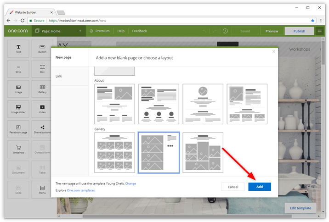Choose the first Gallery grid layout thumbnail

114,153
